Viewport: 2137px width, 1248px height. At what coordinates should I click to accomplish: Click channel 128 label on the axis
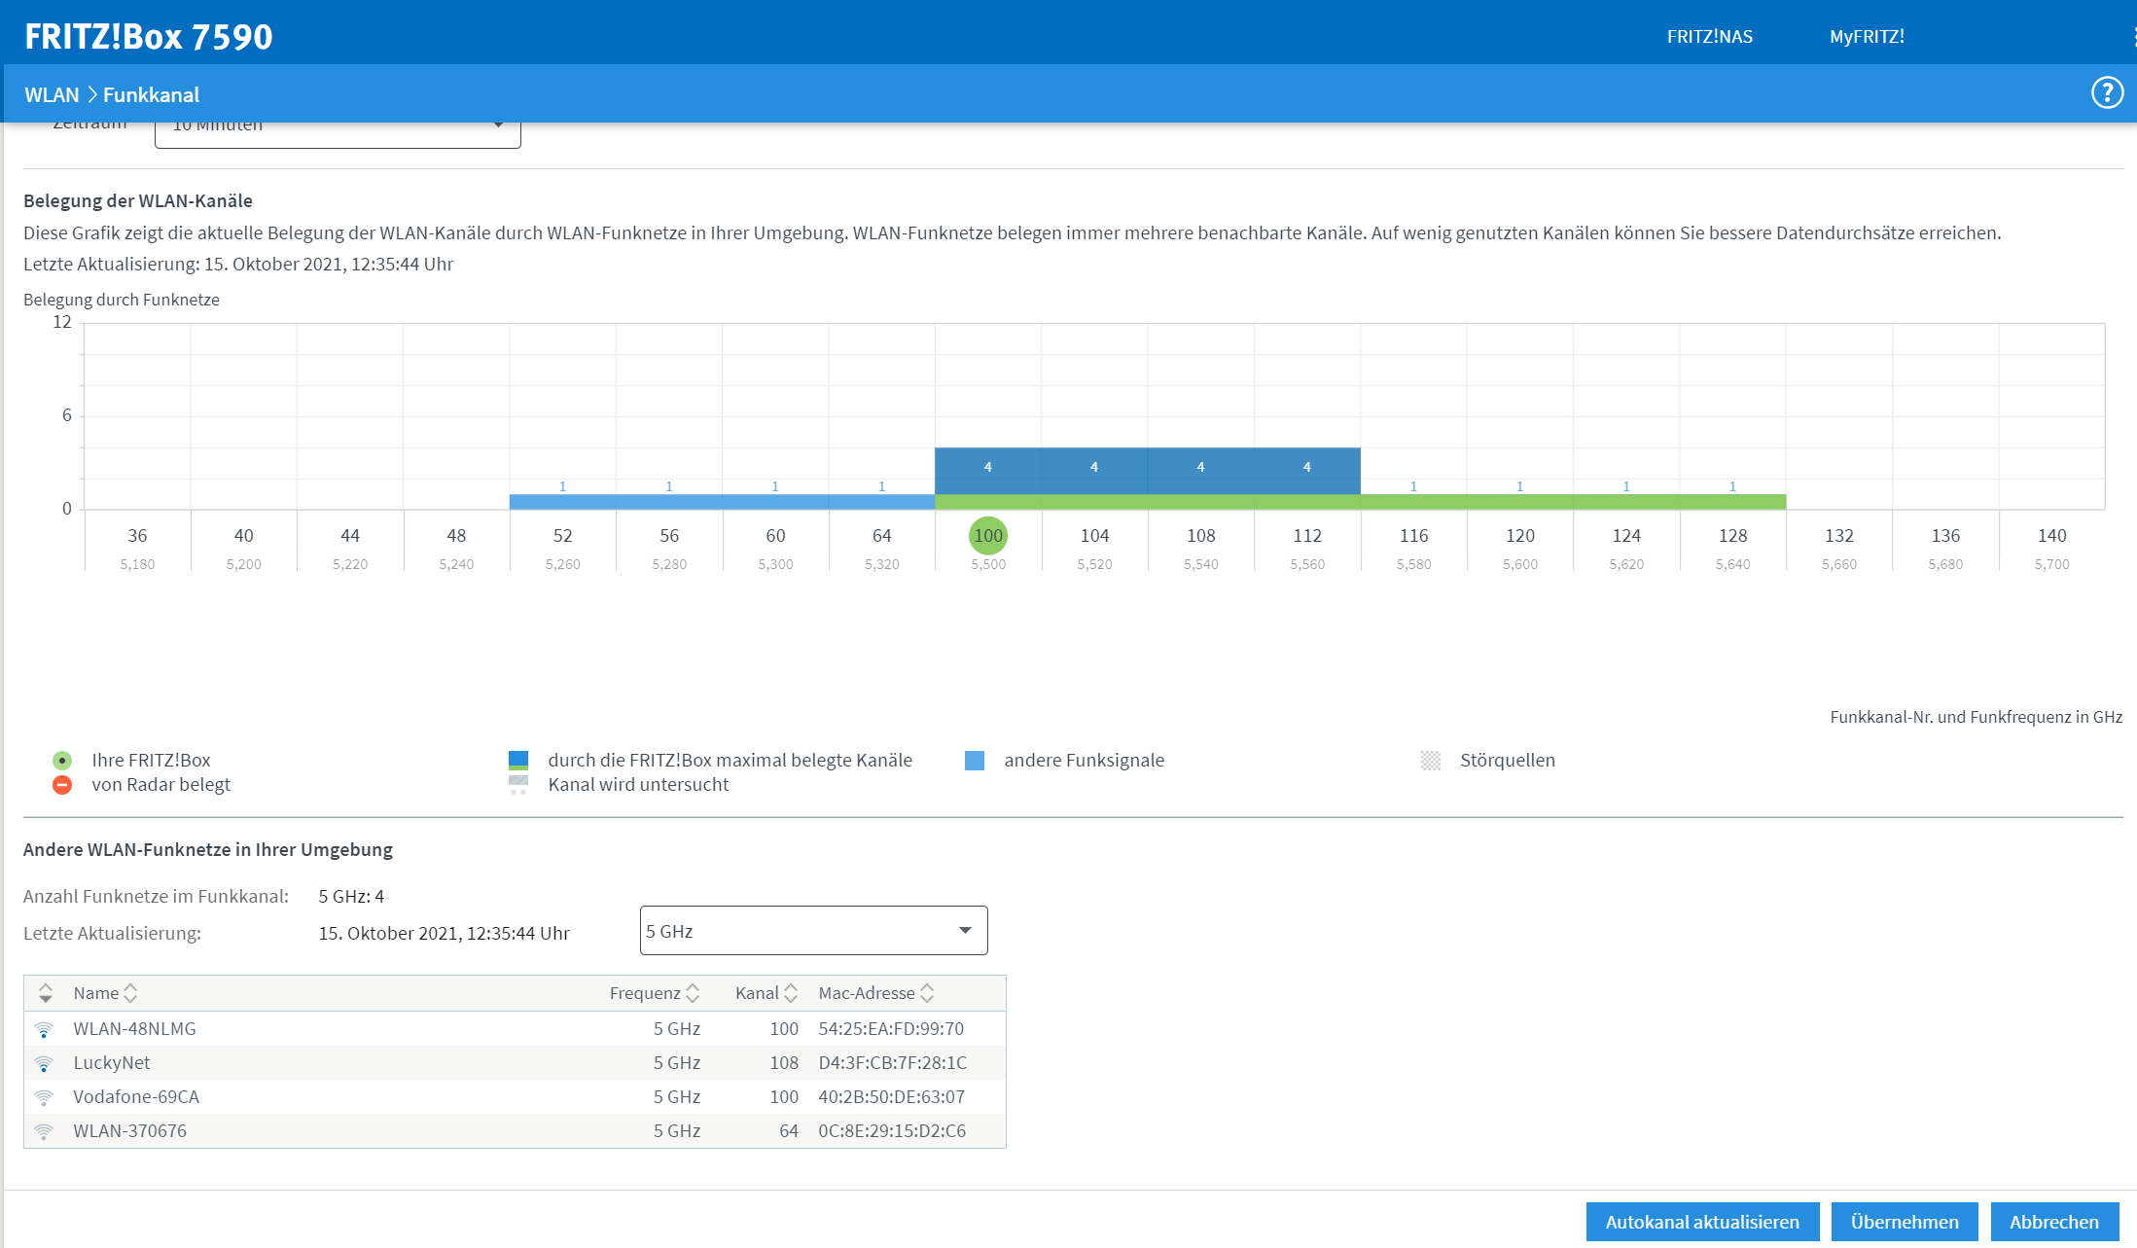[x=1733, y=536]
